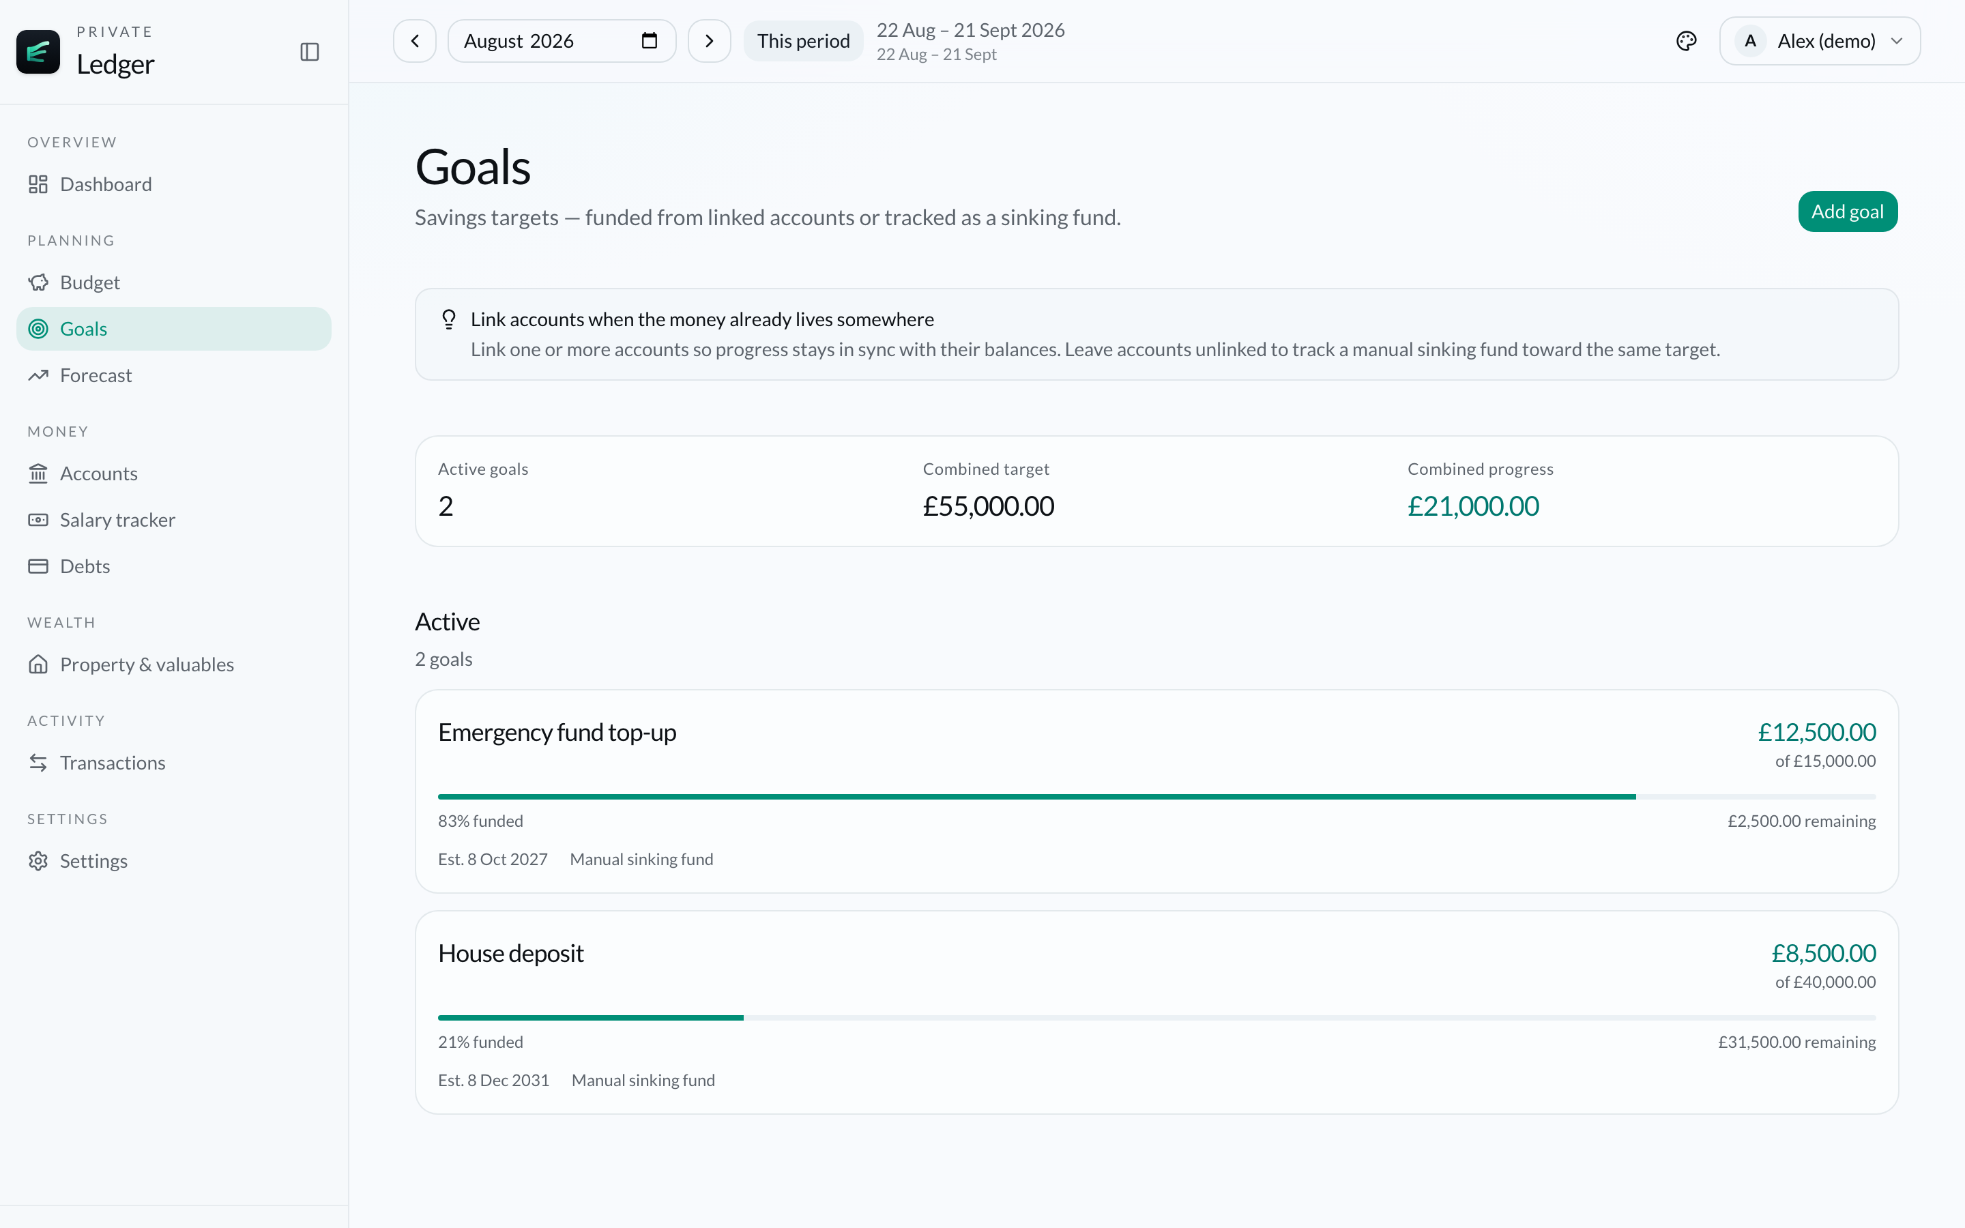This screenshot has height=1228, width=1965.
Task: Click the avatar letter A circle
Action: coord(1750,41)
